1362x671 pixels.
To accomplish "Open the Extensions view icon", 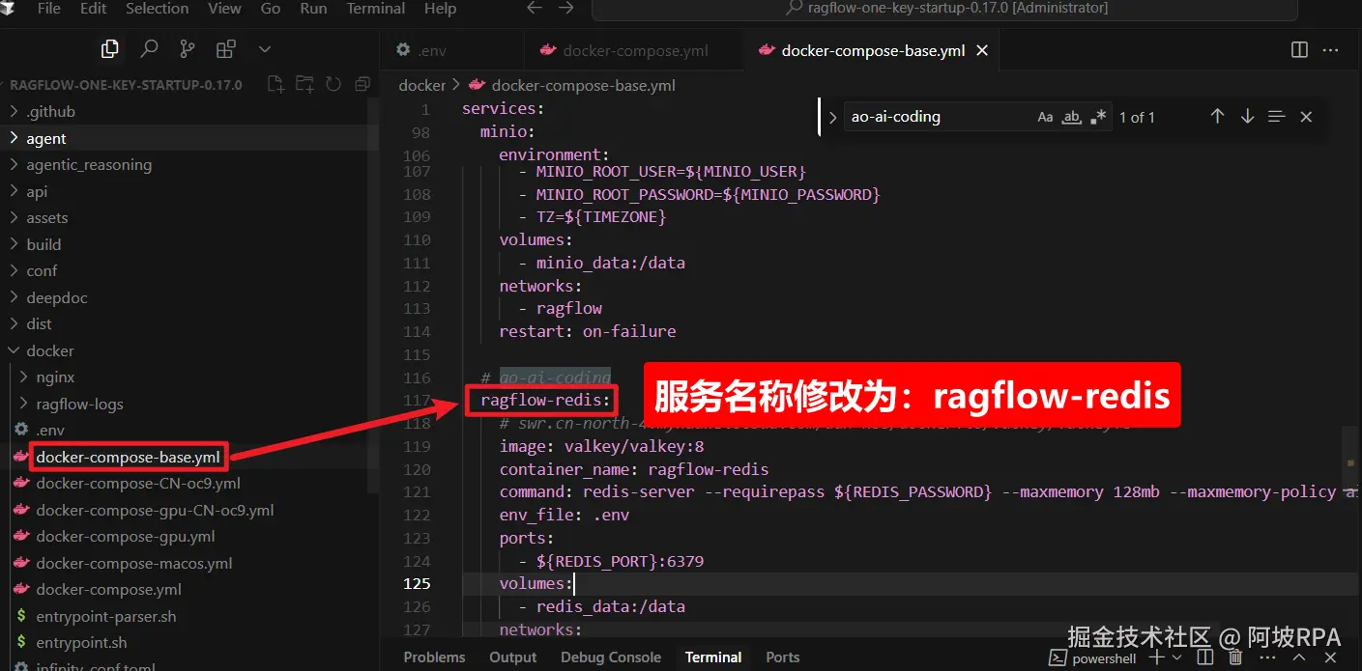I will 226,48.
